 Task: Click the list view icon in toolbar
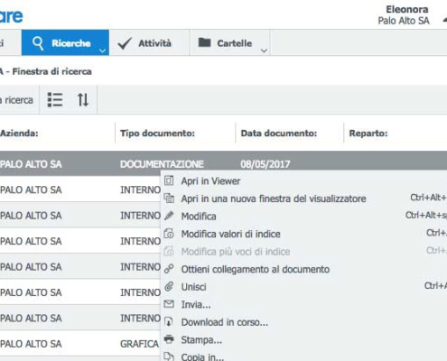click(x=55, y=99)
